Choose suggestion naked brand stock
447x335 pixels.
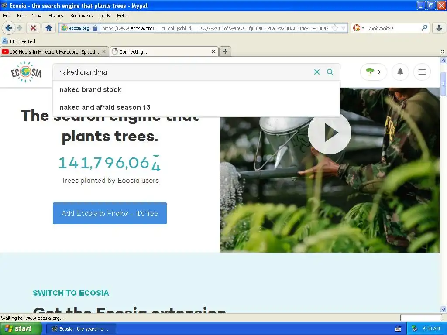[196, 89]
